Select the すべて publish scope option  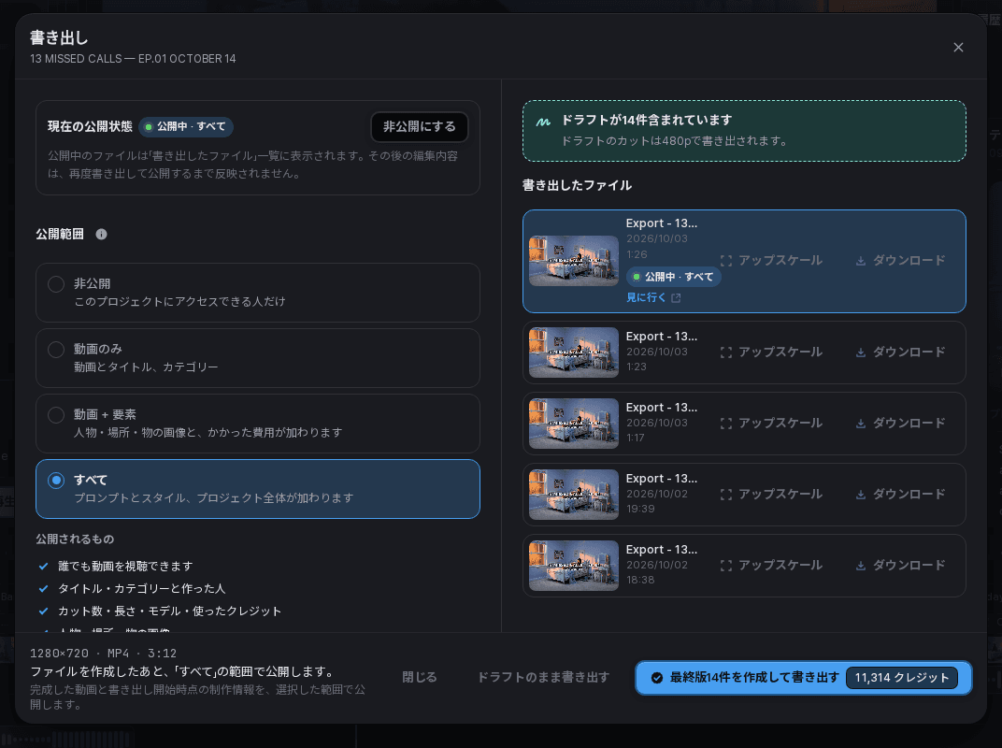[x=258, y=489]
